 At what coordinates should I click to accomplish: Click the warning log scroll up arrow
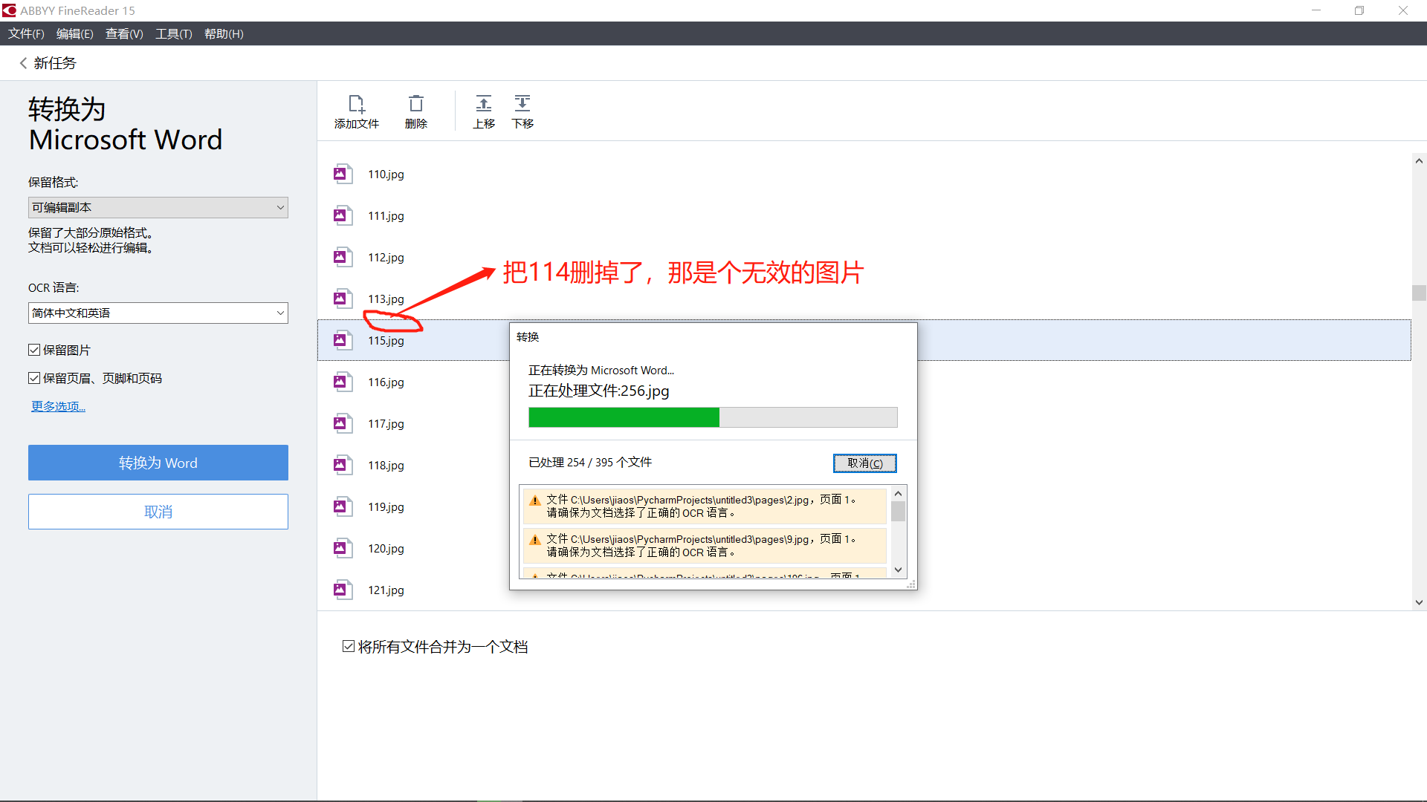click(898, 493)
